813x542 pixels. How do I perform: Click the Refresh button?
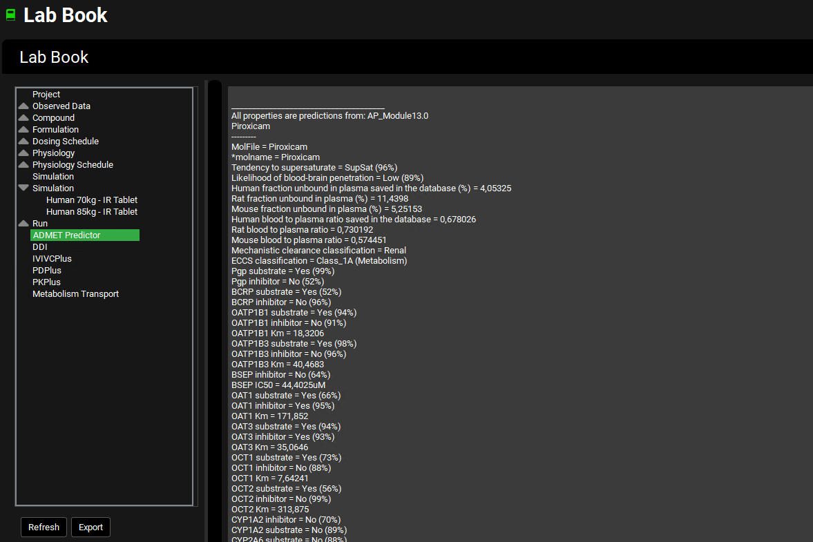[44, 528]
